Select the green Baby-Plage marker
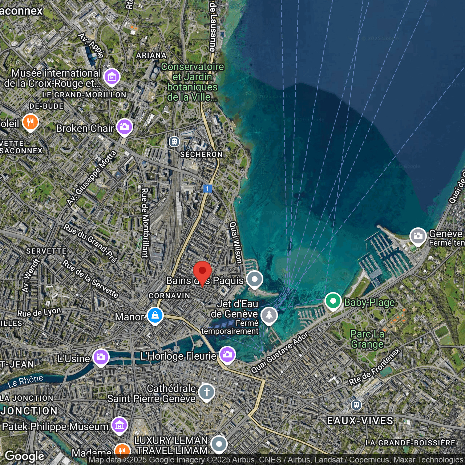The width and height of the screenshot is (465, 465). 333,301
